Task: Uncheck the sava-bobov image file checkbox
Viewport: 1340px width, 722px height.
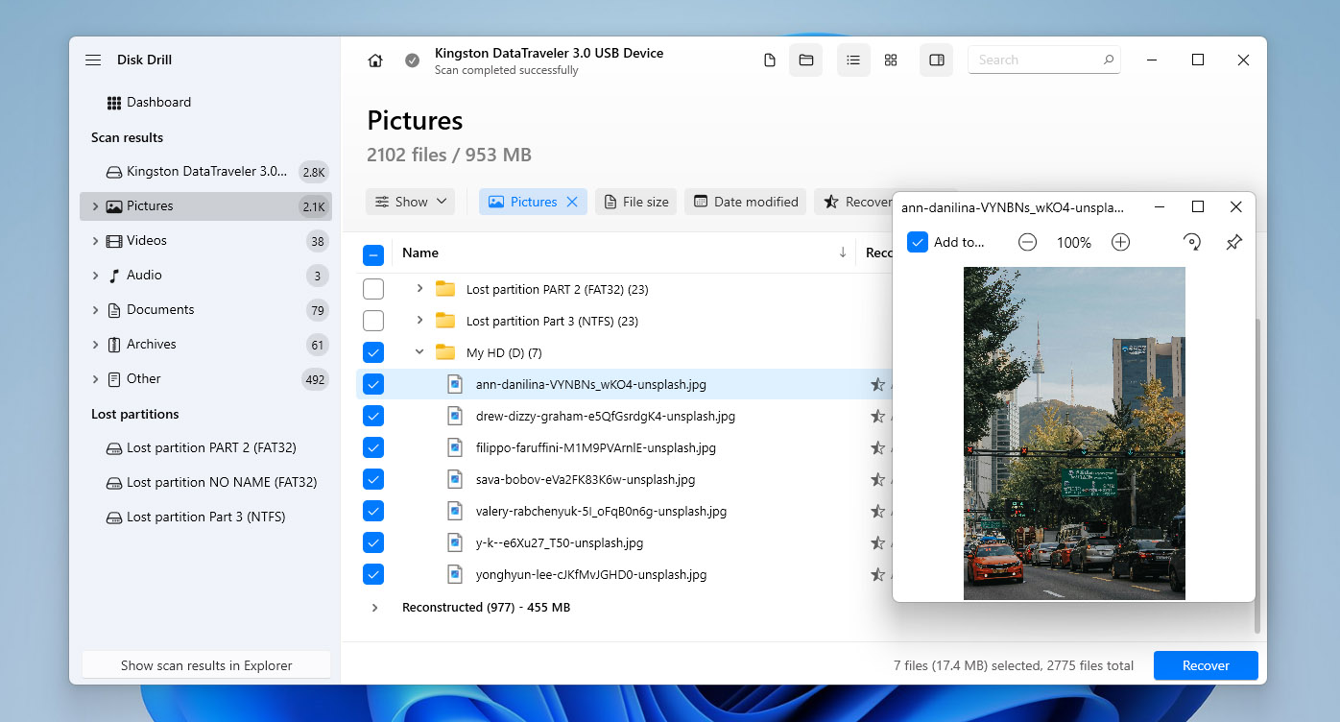Action: 373,479
